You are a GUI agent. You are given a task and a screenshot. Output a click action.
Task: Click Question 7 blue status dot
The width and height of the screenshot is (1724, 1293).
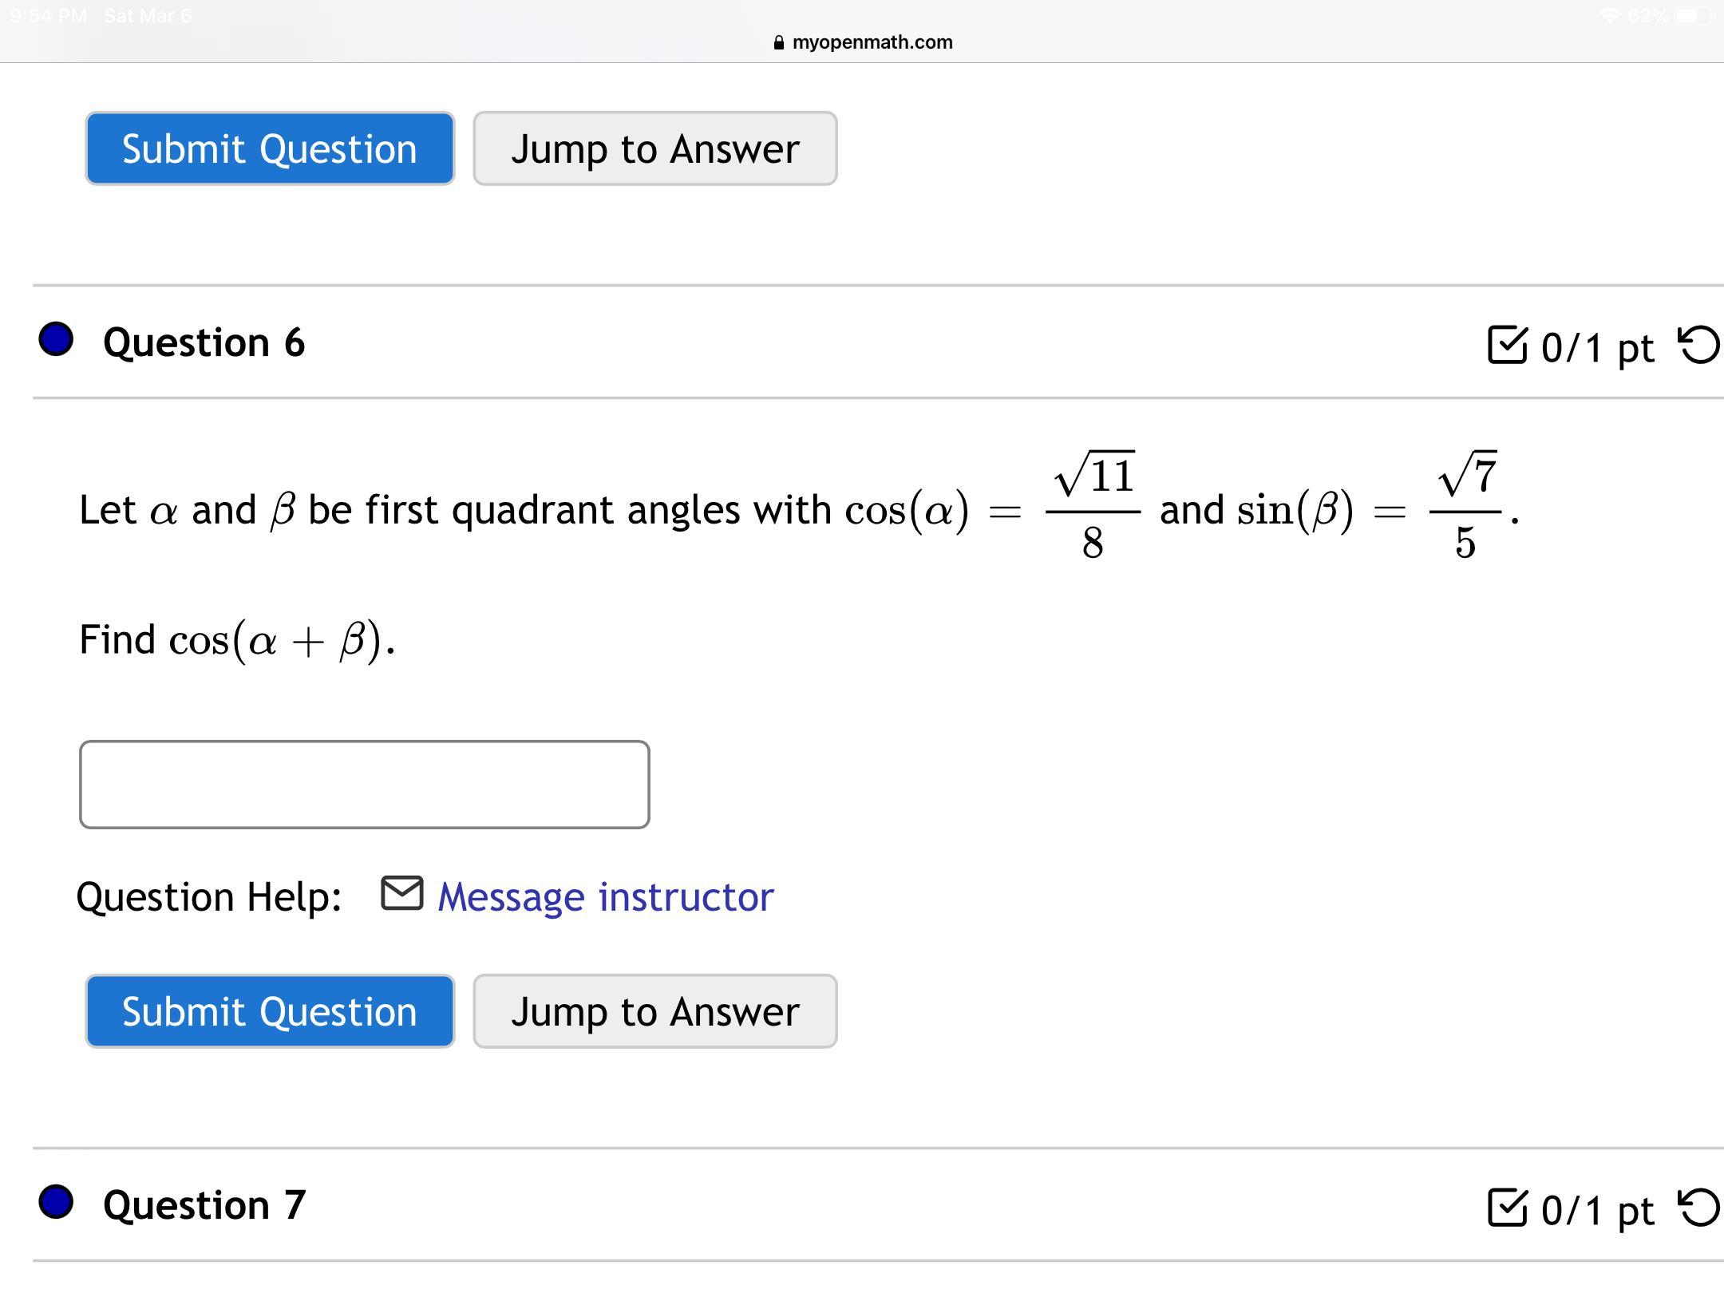click(x=56, y=1202)
